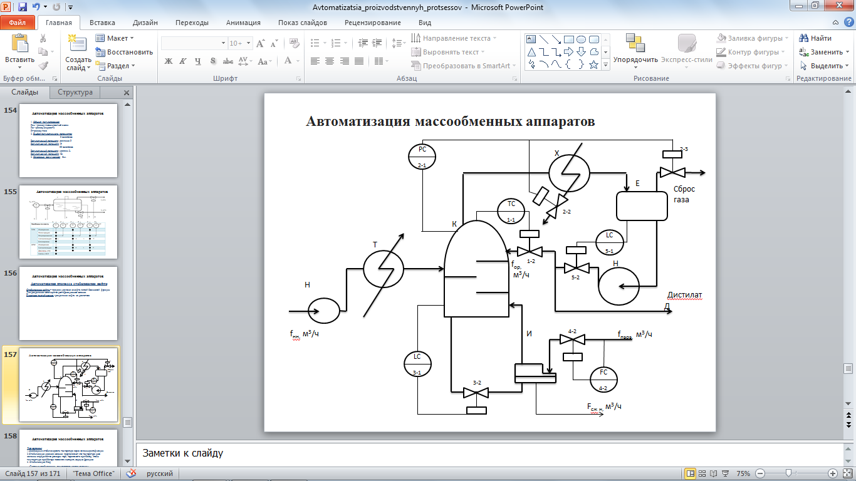The width and height of the screenshot is (856, 481).
Task: Select the arrow line shape
Action: point(556,38)
